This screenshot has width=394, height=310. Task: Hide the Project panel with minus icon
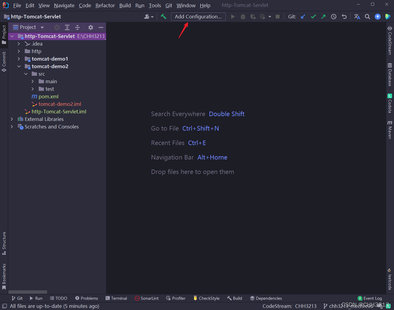coord(101,27)
